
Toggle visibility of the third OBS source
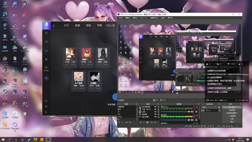[156, 112]
